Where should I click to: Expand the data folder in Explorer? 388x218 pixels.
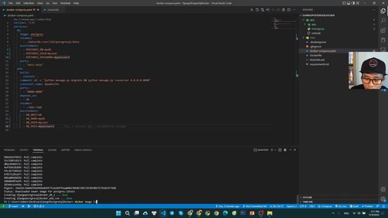tap(304, 38)
